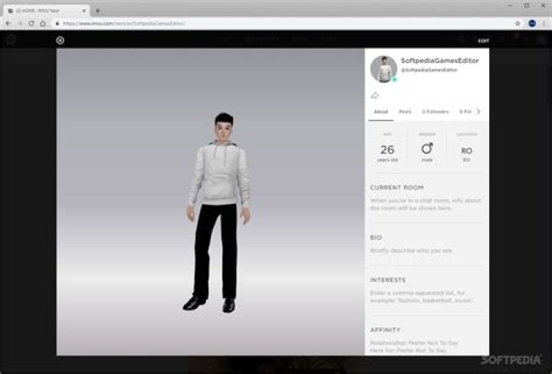
Task: Close the profile overlay with the X icon
Action: [60, 41]
